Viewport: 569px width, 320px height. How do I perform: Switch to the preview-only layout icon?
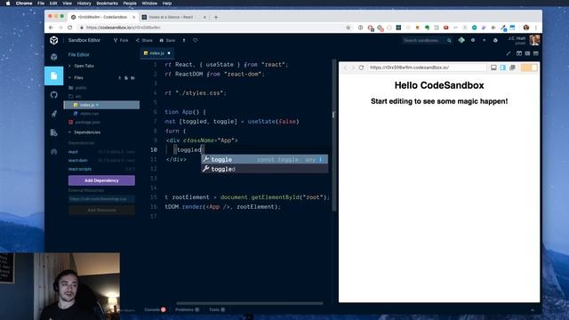(x=536, y=53)
